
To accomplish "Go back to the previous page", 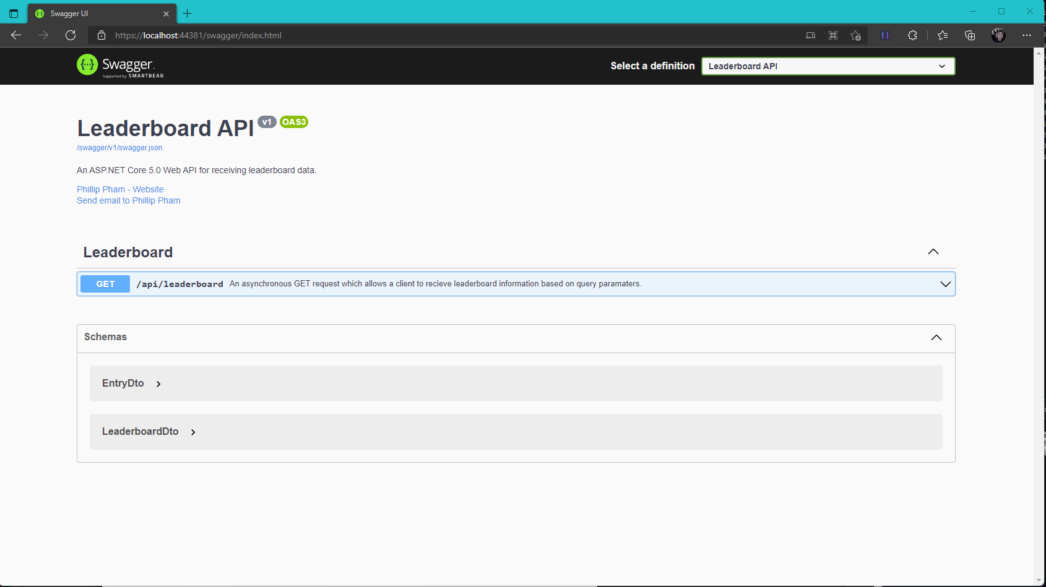I will [x=16, y=35].
